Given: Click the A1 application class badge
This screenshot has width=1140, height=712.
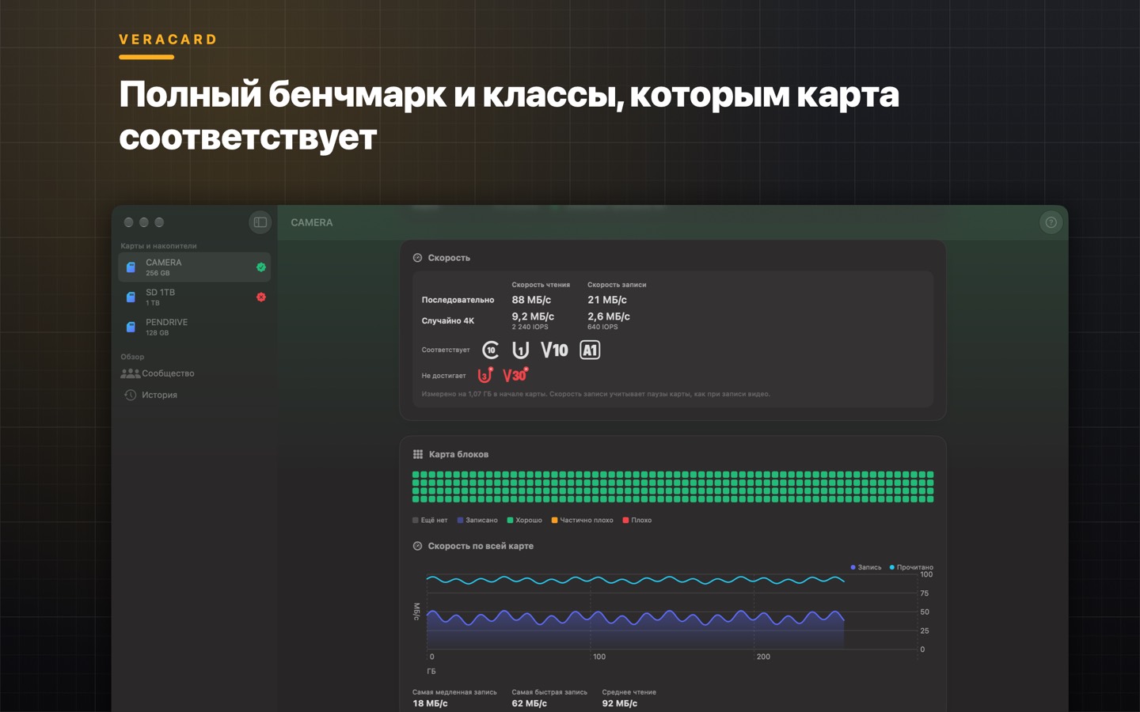Looking at the screenshot, I should tap(590, 350).
